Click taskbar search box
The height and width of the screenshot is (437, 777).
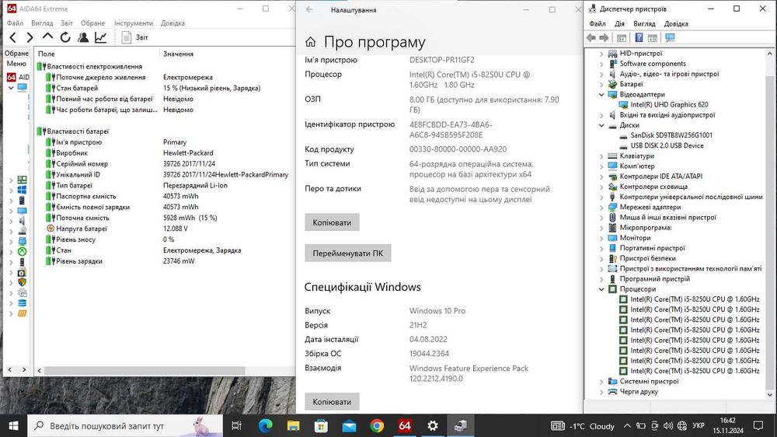coord(125,425)
